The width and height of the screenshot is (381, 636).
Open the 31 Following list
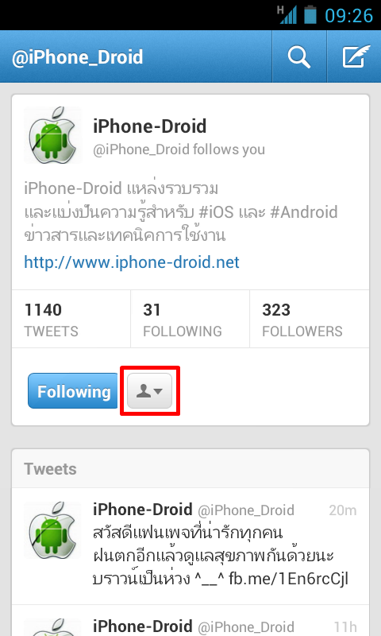point(190,320)
